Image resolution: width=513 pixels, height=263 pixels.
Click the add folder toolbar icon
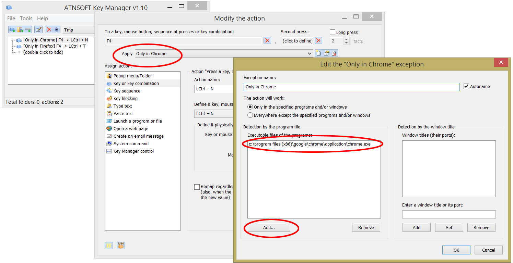20,30
